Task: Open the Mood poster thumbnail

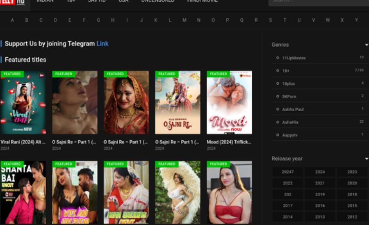Action: tap(230, 103)
